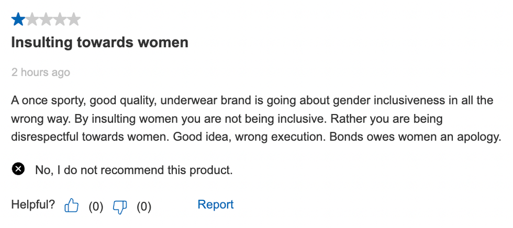Click the "Insulting towards women" review title
The height and width of the screenshot is (228, 513).
point(99,42)
